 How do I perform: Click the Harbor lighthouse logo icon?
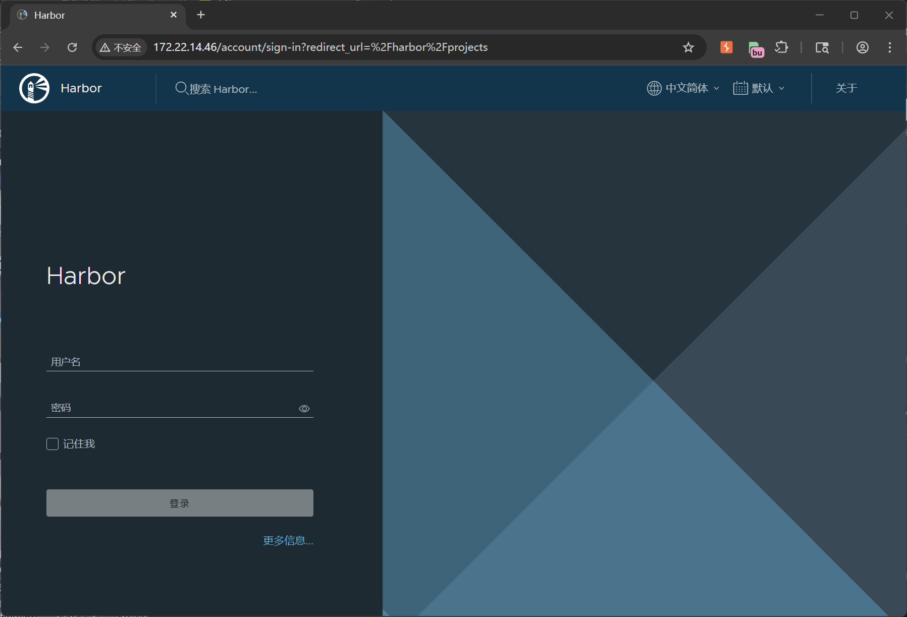point(34,88)
